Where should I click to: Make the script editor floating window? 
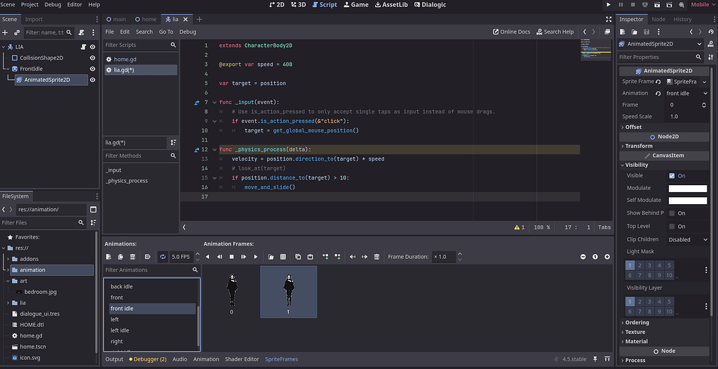tap(607, 32)
